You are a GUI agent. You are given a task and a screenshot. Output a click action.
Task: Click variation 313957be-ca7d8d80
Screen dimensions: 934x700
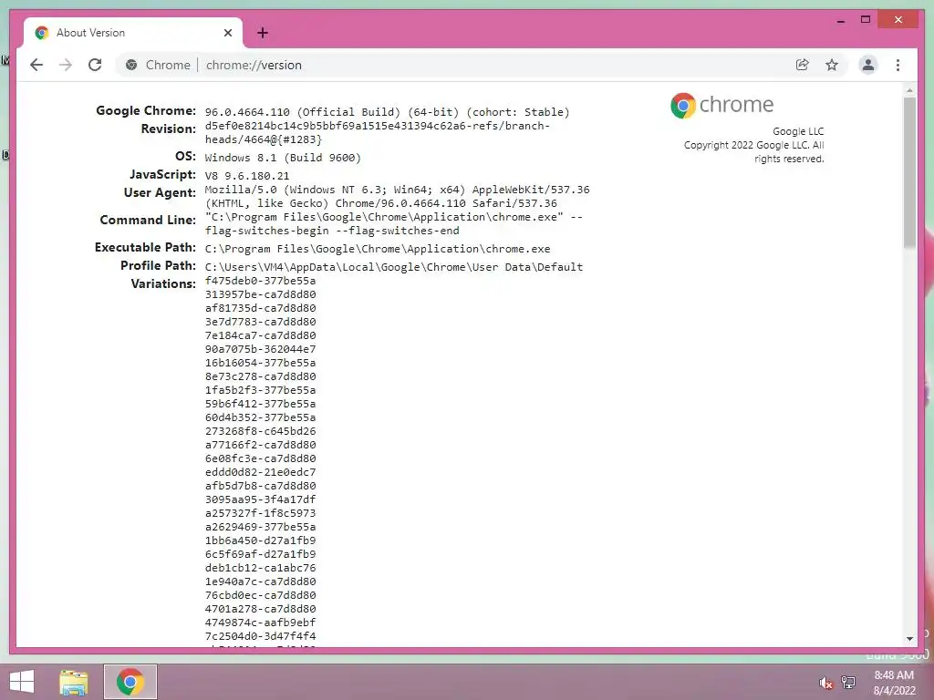[x=260, y=294]
